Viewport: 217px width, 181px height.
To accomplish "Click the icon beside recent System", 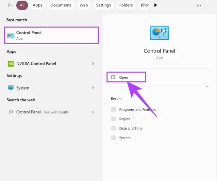I will pyautogui.click(x=113, y=138).
